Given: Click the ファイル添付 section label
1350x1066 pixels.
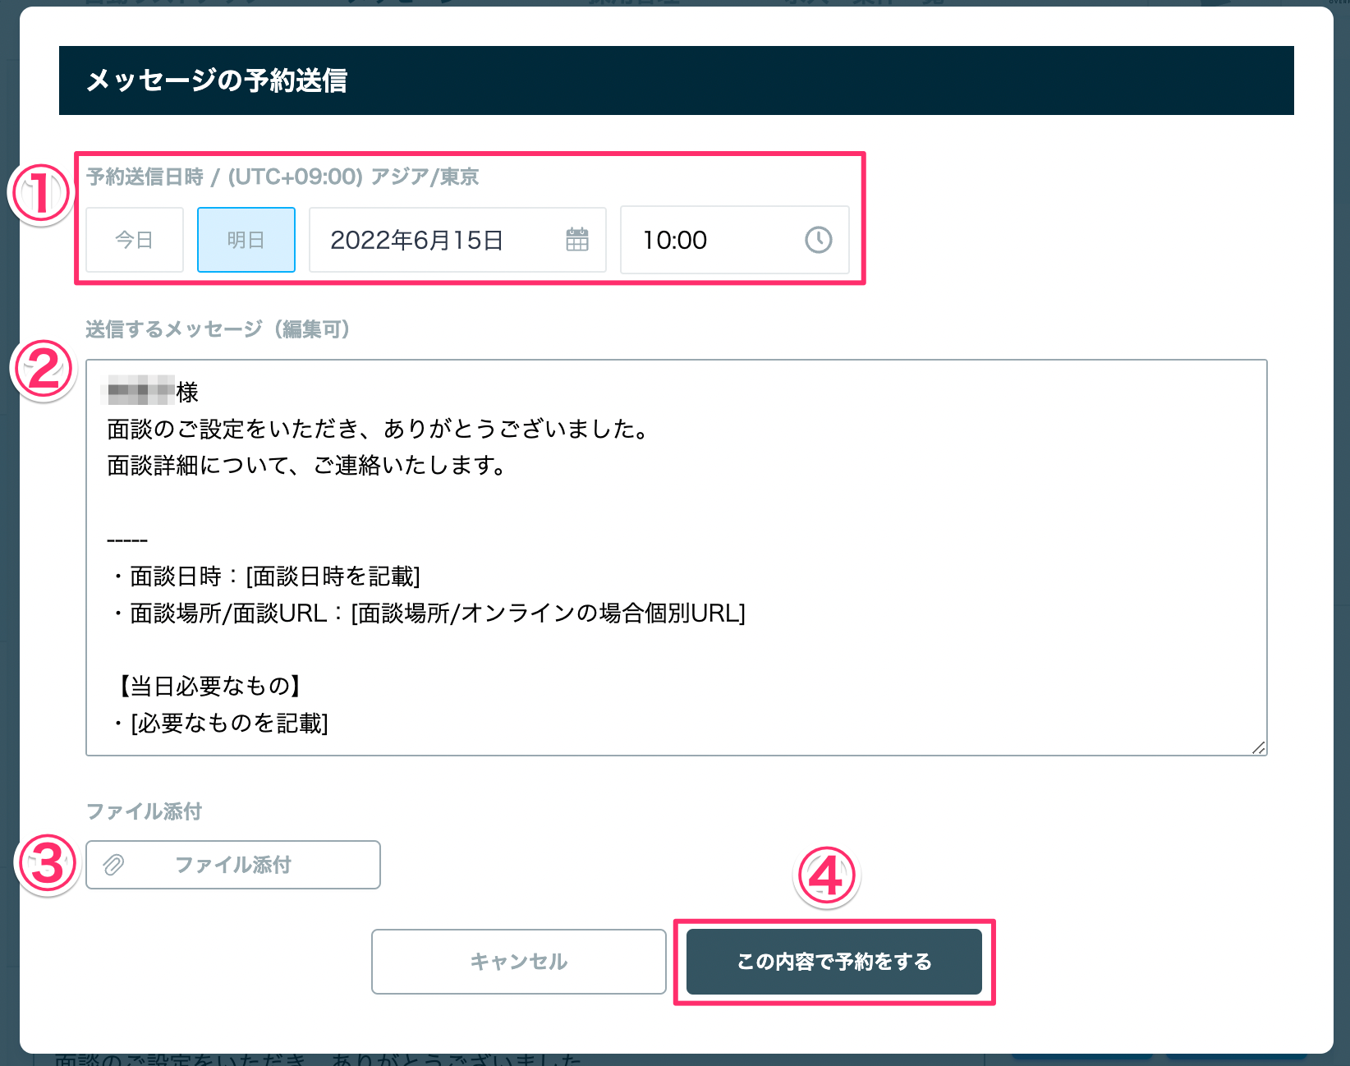Looking at the screenshot, I should coord(144,811).
